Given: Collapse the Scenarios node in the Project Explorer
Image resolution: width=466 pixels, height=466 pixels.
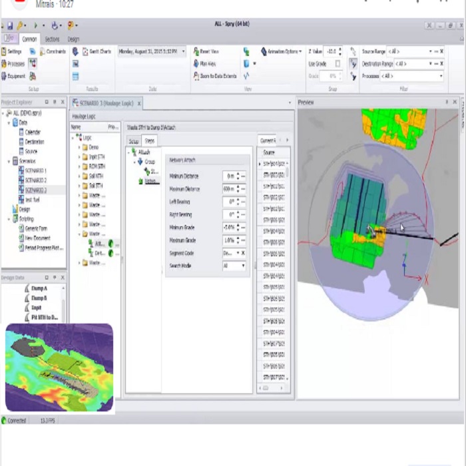Looking at the screenshot, I should tap(9, 161).
